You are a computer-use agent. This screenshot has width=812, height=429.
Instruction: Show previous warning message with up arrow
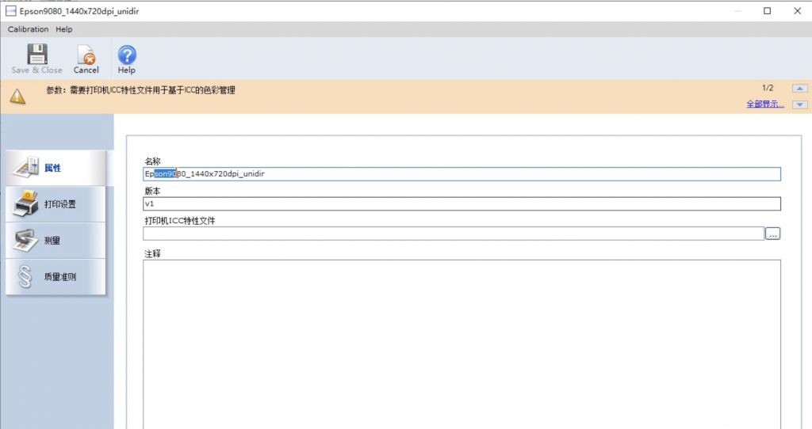click(x=799, y=89)
